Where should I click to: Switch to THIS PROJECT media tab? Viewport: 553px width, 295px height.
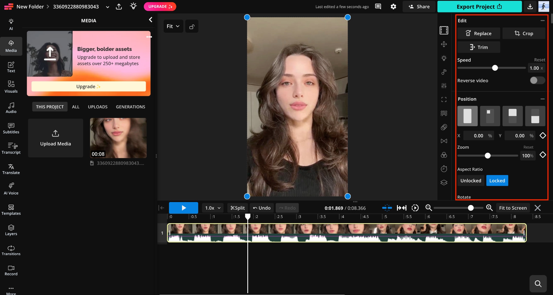click(50, 107)
